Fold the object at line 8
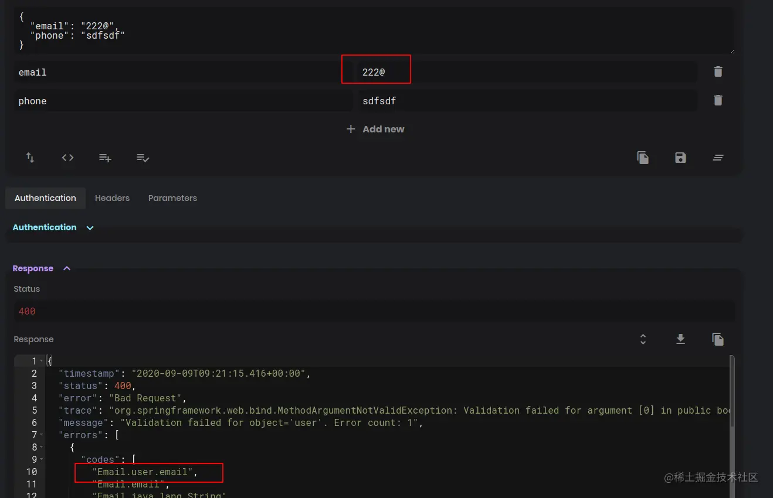This screenshot has width=773, height=498. [x=42, y=447]
